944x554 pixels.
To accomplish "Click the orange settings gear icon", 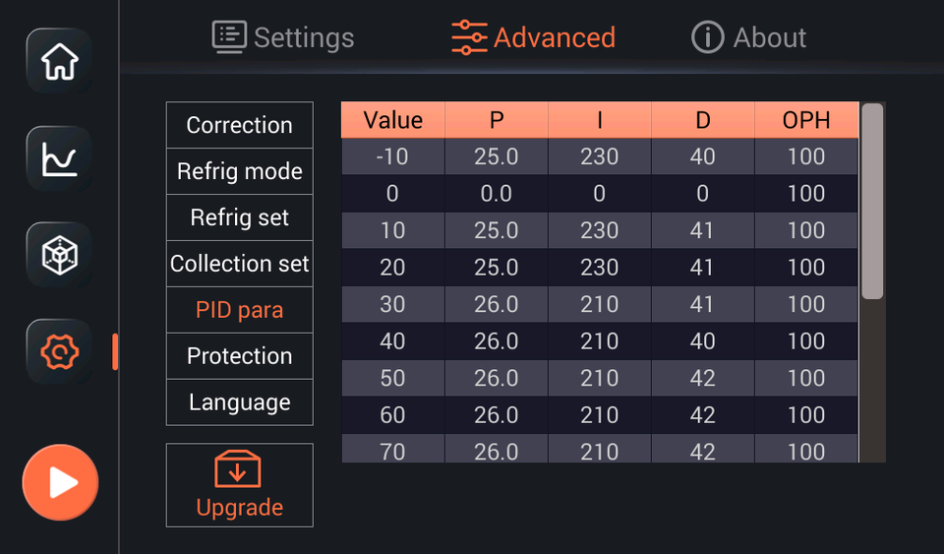I will [x=59, y=350].
